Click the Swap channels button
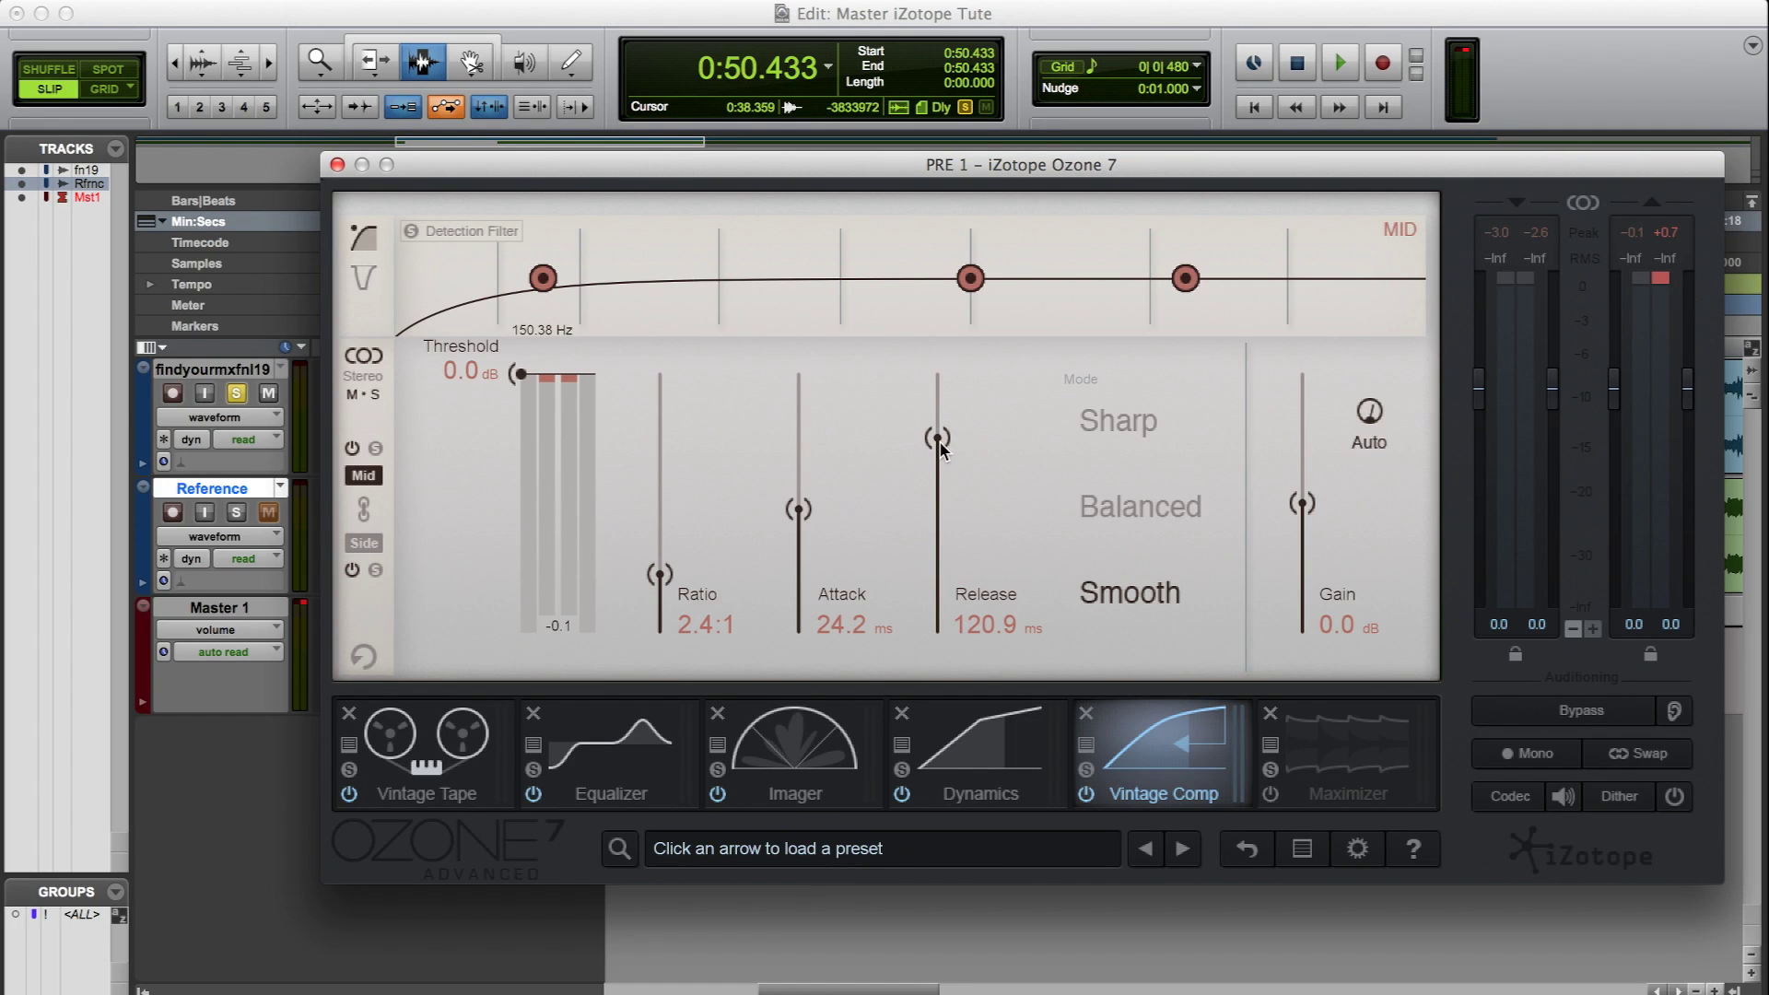Image resolution: width=1769 pixels, height=995 pixels. click(1637, 754)
